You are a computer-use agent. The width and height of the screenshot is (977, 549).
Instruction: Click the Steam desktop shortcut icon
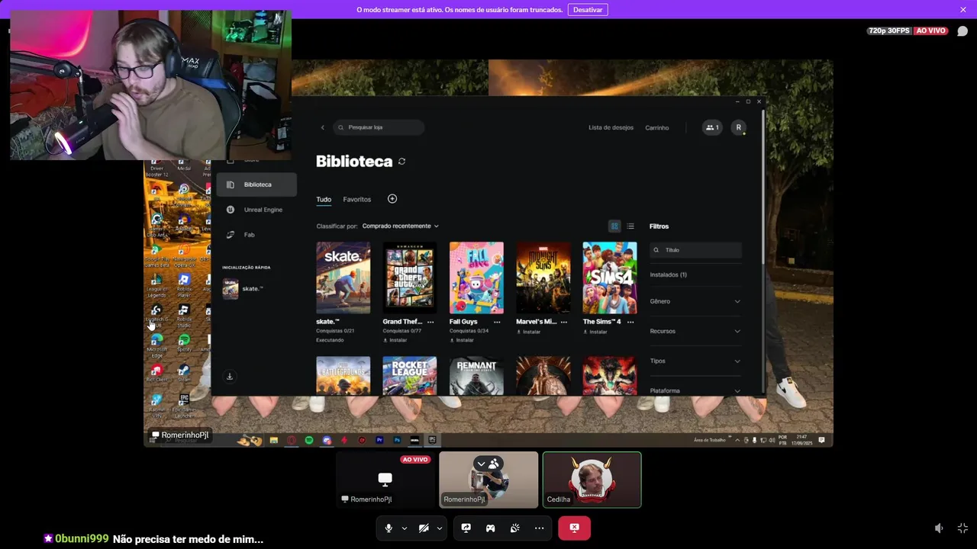tap(184, 373)
